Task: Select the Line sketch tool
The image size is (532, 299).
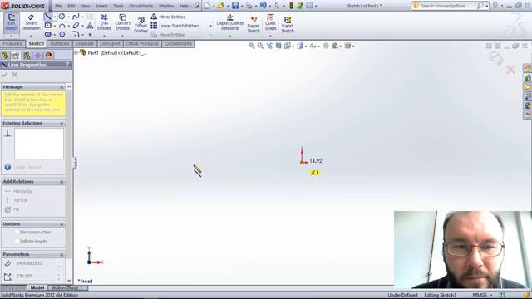Action: click(x=48, y=17)
